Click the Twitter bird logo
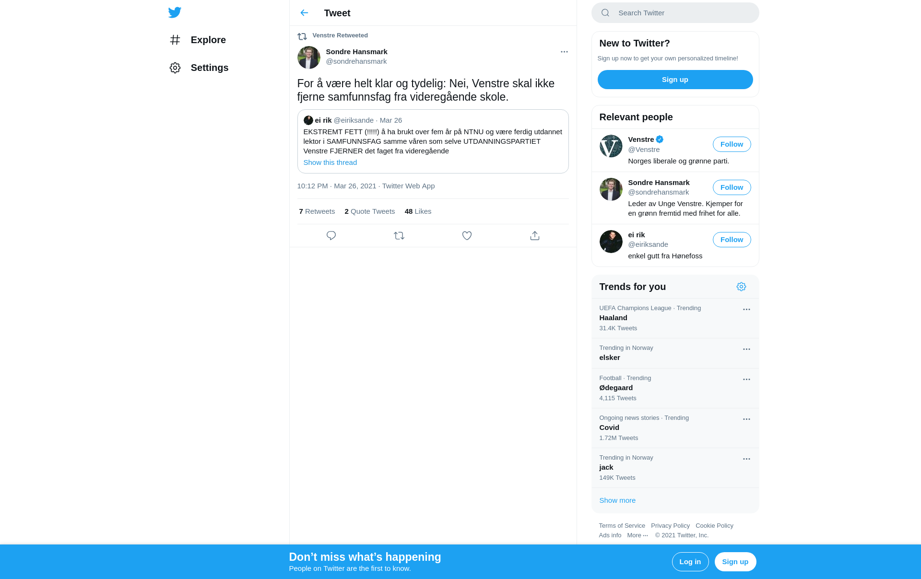The image size is (921, 579). click(x=175, y=12)
